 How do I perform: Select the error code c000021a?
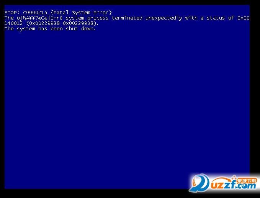[35, 13]
